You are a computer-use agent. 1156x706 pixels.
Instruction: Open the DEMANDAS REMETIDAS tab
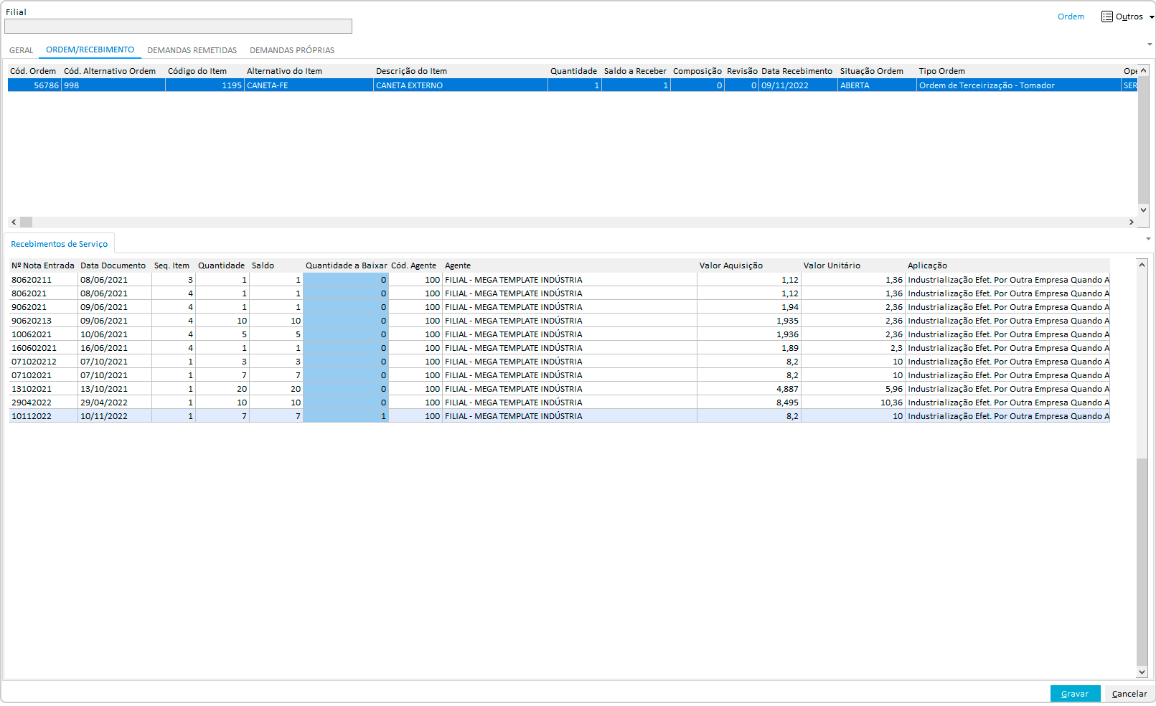pyautogui.click(x=192, y=50)
